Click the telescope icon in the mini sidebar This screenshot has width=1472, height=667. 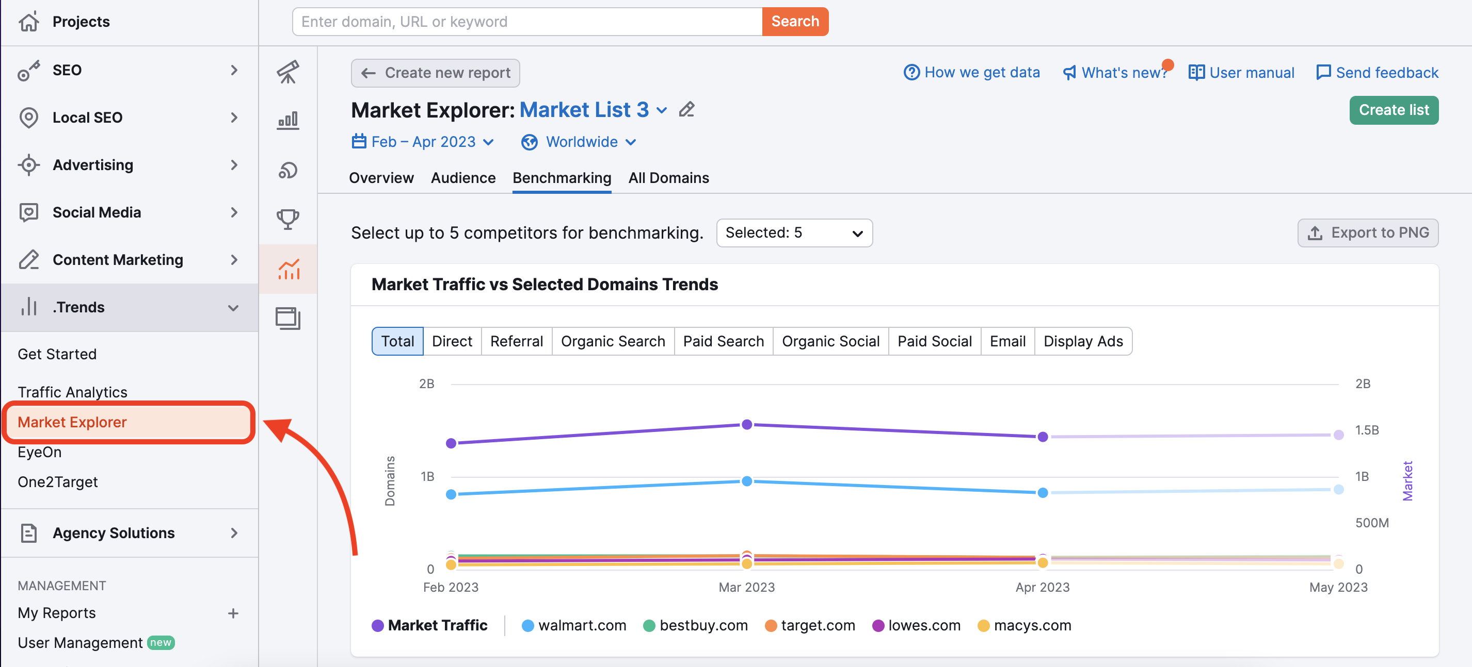(288, 72)
